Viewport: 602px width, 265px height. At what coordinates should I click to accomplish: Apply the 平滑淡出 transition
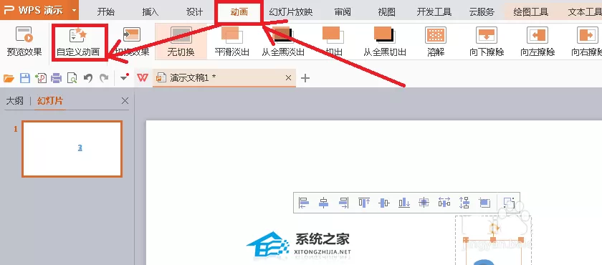232,42
